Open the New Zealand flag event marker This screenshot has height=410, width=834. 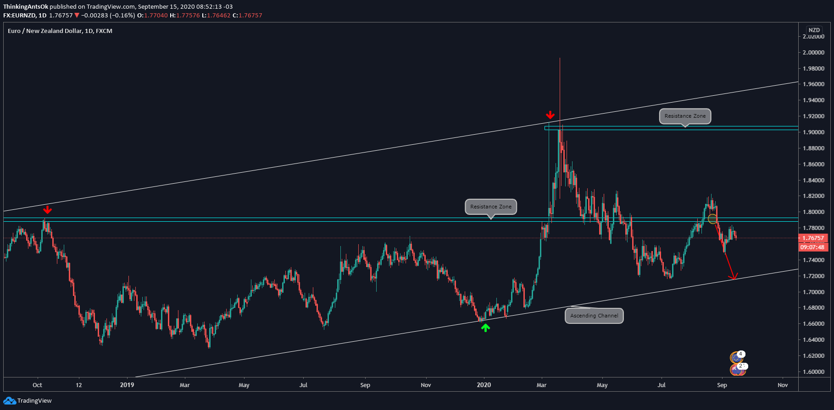pos(736,370)
